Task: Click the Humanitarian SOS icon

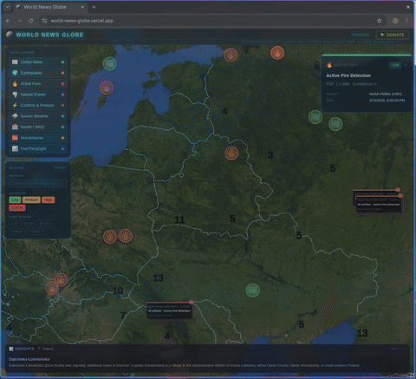Action: 15,138
